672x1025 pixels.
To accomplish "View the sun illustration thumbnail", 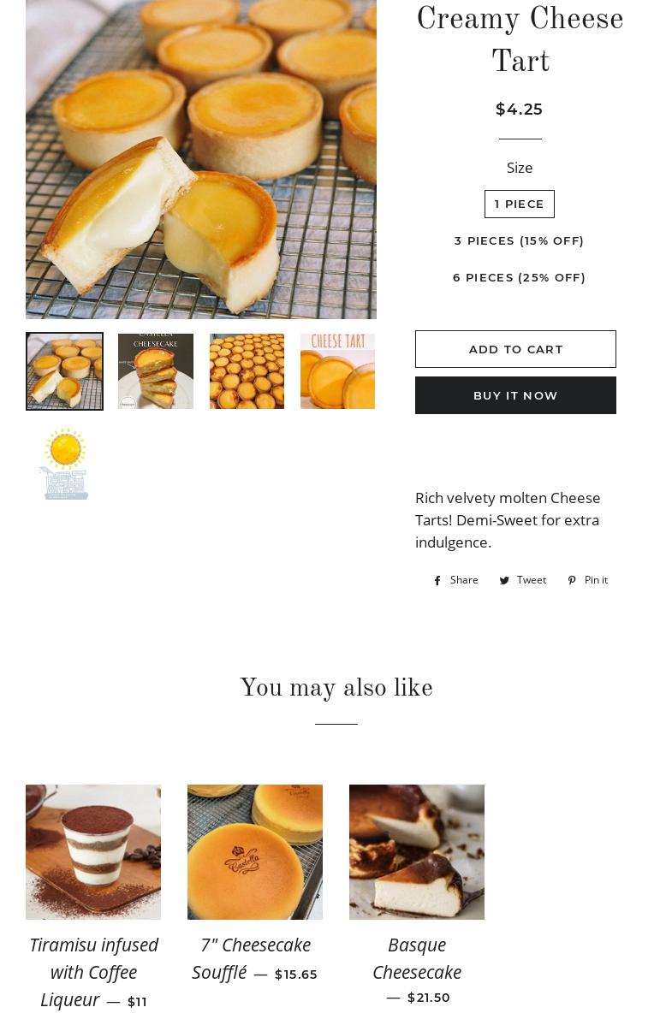I will pyautogui.click(x=64, y=463).
